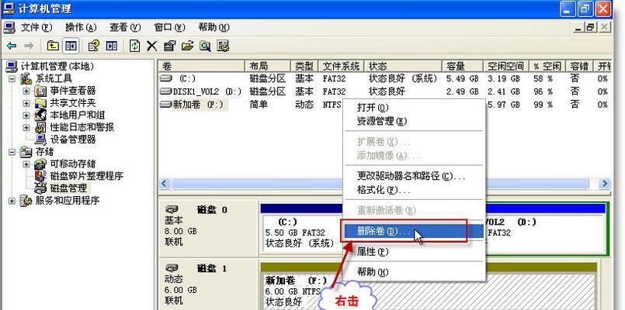
Task: Click the green Refresh icon
Action: coord(135,46)
